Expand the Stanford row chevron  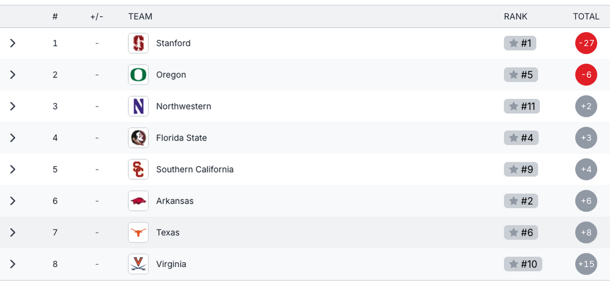click(13, 43)
